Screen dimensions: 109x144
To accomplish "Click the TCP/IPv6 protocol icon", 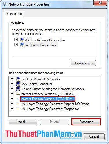I will click(x=18, y=94).
